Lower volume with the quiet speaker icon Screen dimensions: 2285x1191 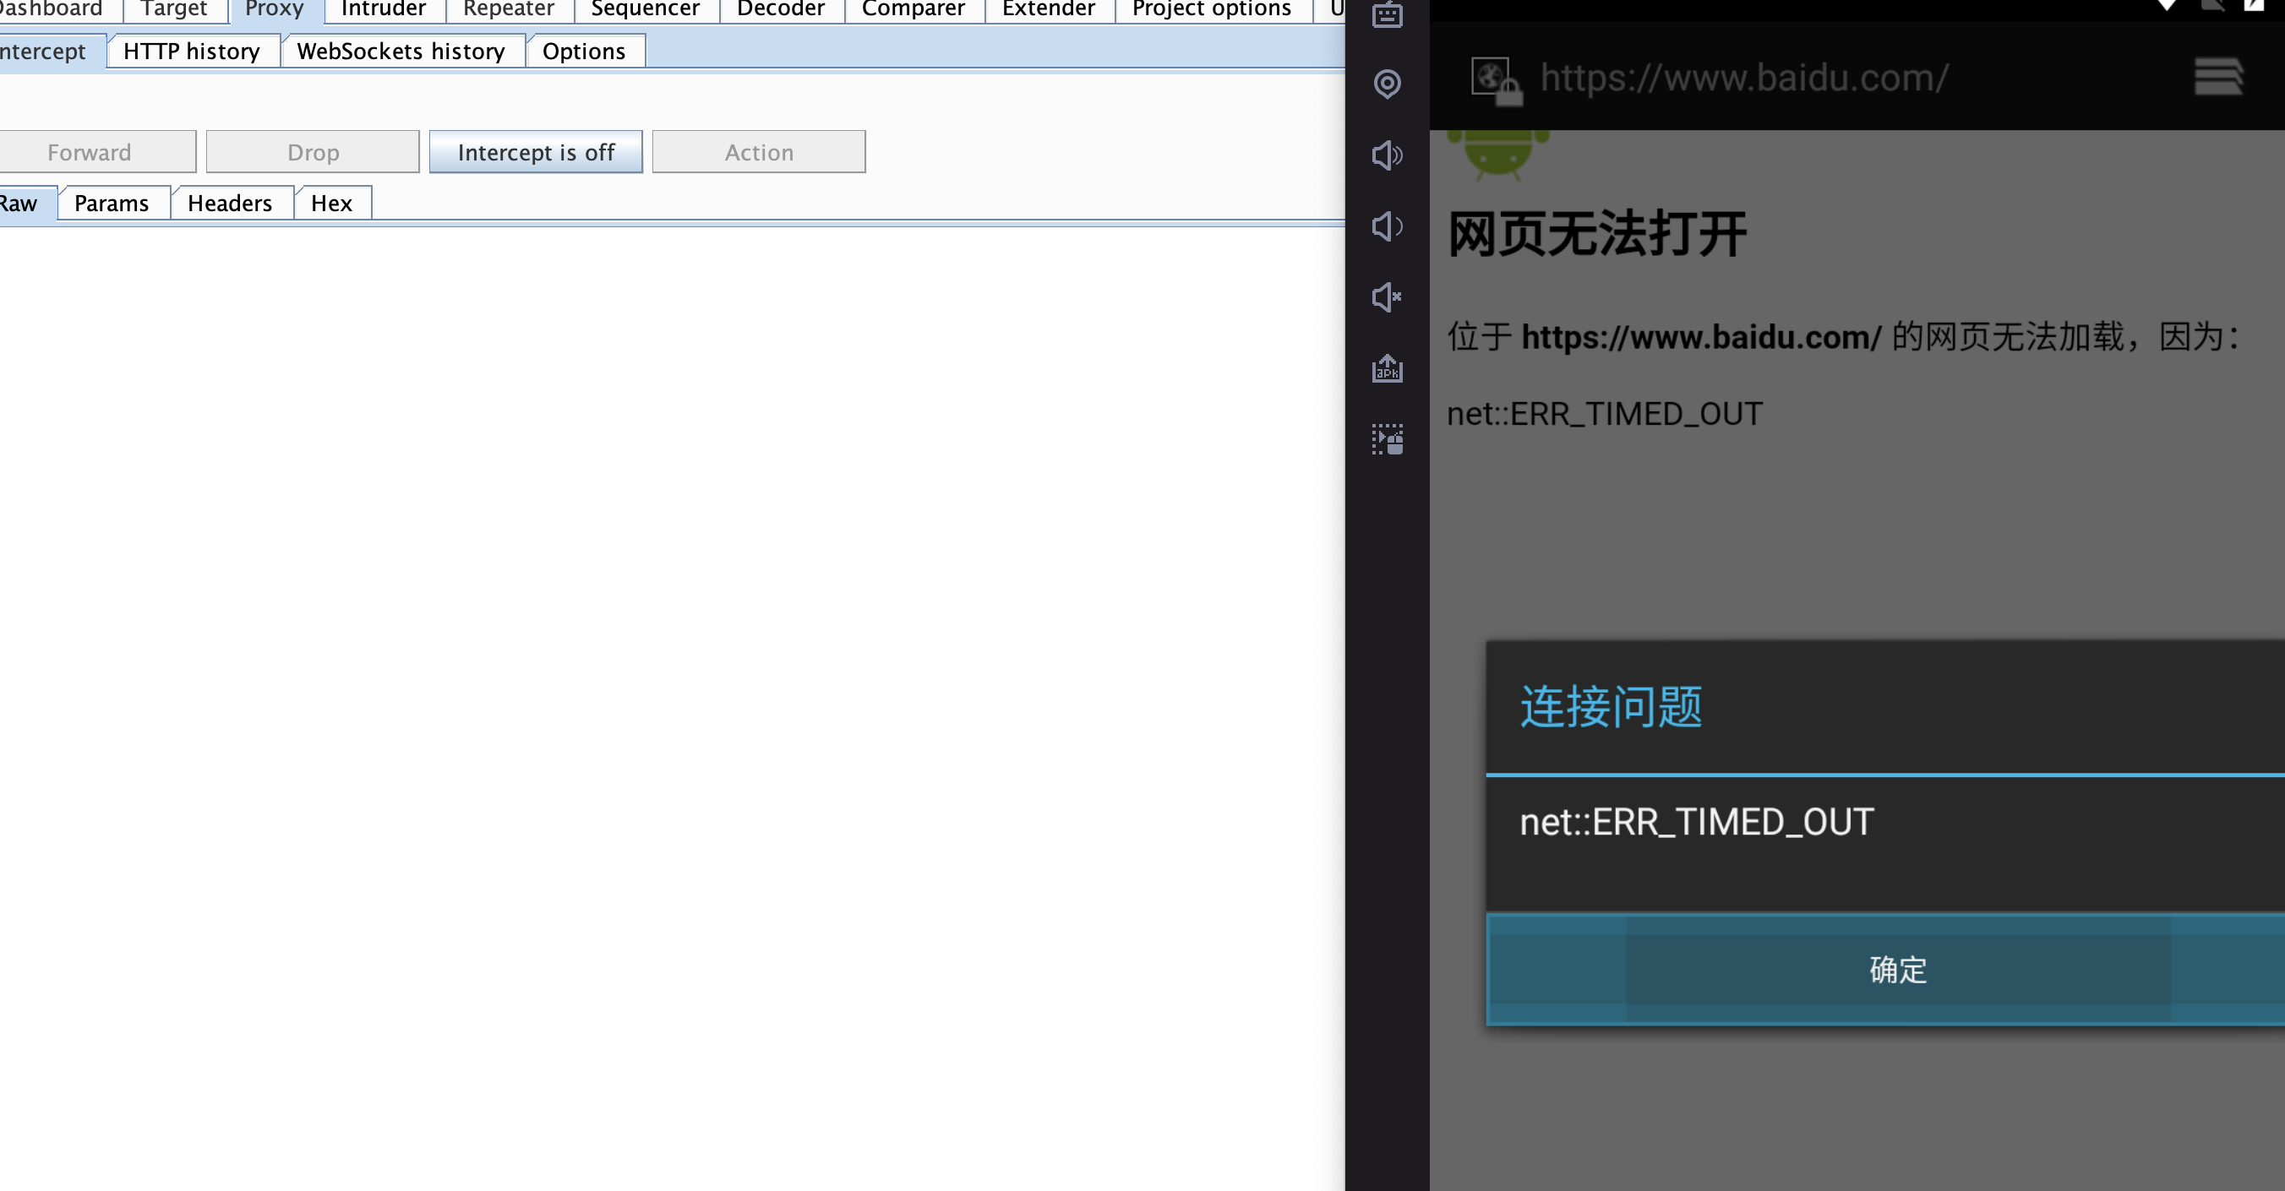tap(1388, 226)
